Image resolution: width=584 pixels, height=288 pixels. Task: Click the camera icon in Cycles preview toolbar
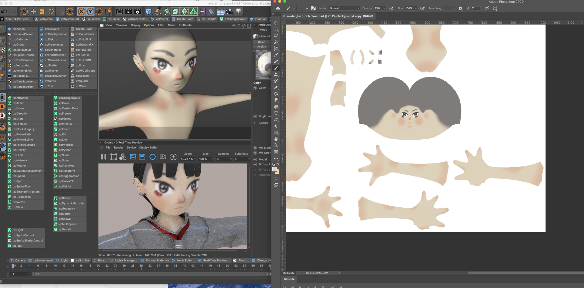point(163,157)
